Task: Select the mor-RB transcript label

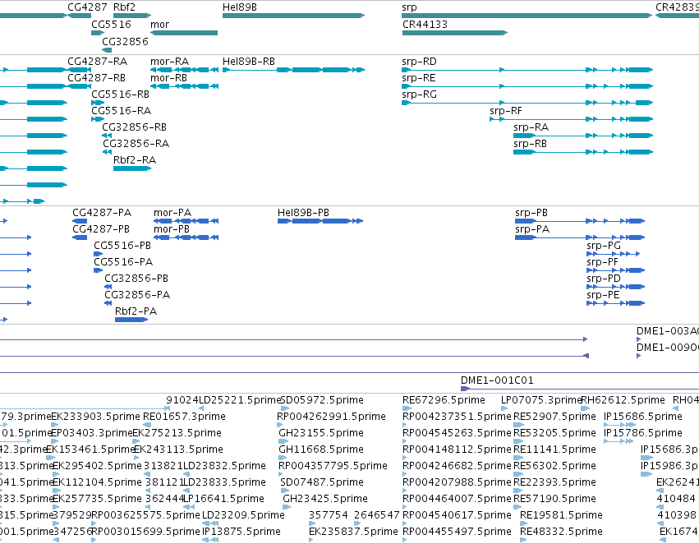Action: point(168,77)
